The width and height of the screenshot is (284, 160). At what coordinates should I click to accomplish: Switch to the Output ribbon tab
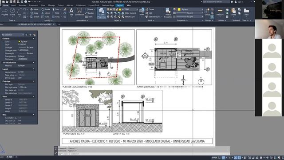click(x=60, y=5)
